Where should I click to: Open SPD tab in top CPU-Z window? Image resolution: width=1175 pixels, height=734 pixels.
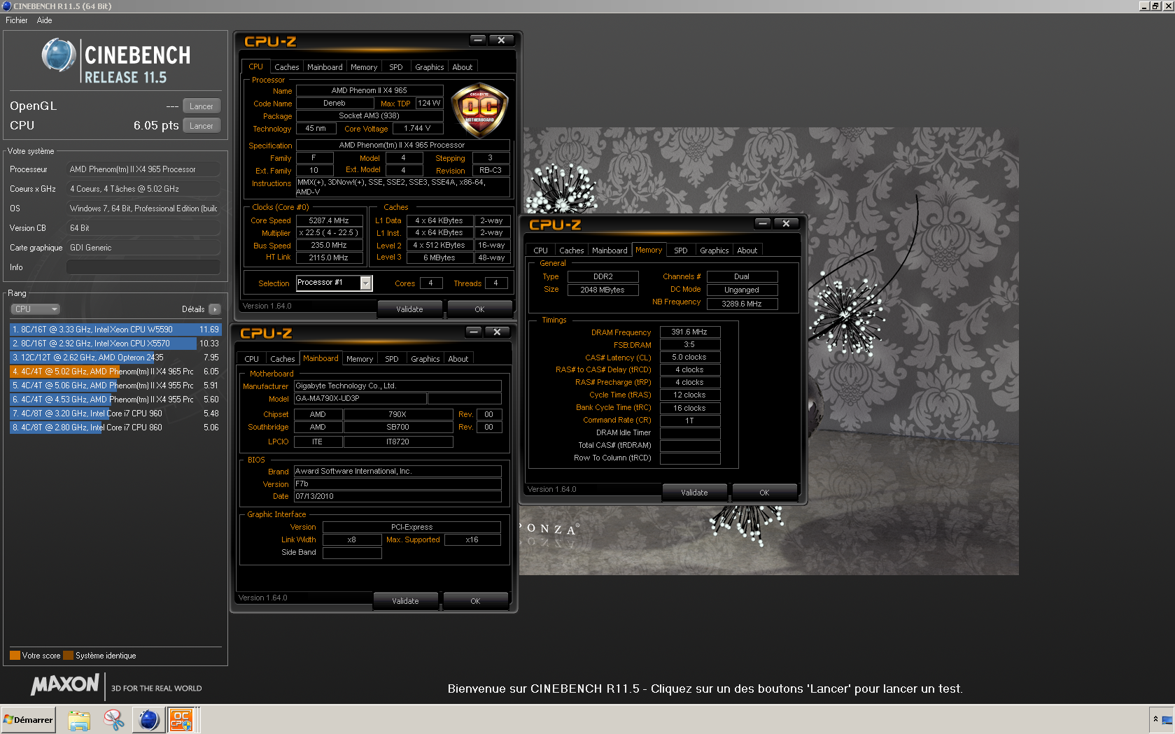pos(396,67)
